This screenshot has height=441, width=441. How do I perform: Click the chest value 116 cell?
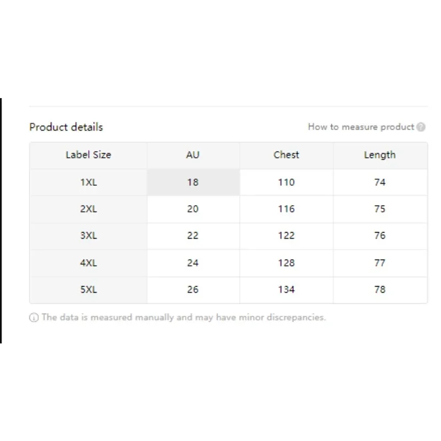286,209
